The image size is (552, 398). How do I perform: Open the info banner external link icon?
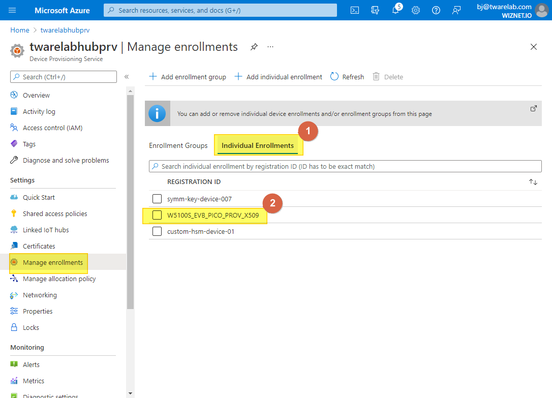534,108
